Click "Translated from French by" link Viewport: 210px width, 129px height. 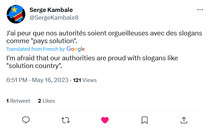35,49
